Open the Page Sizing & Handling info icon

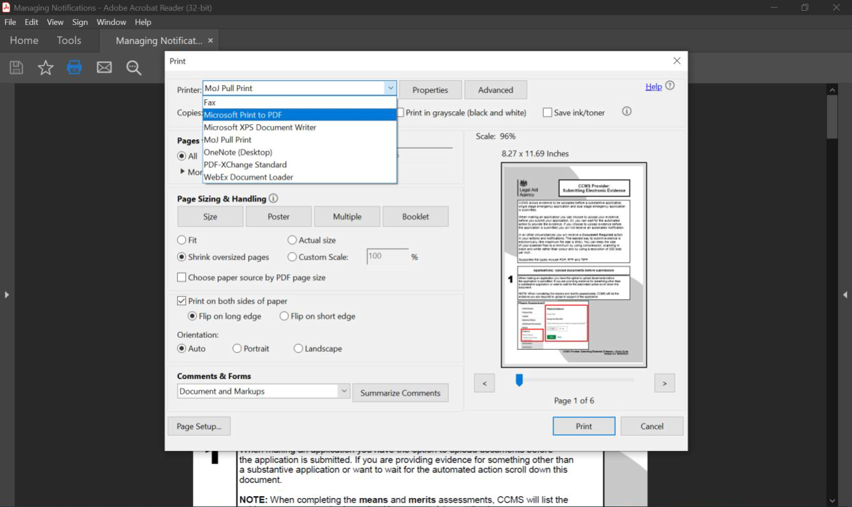273,198
